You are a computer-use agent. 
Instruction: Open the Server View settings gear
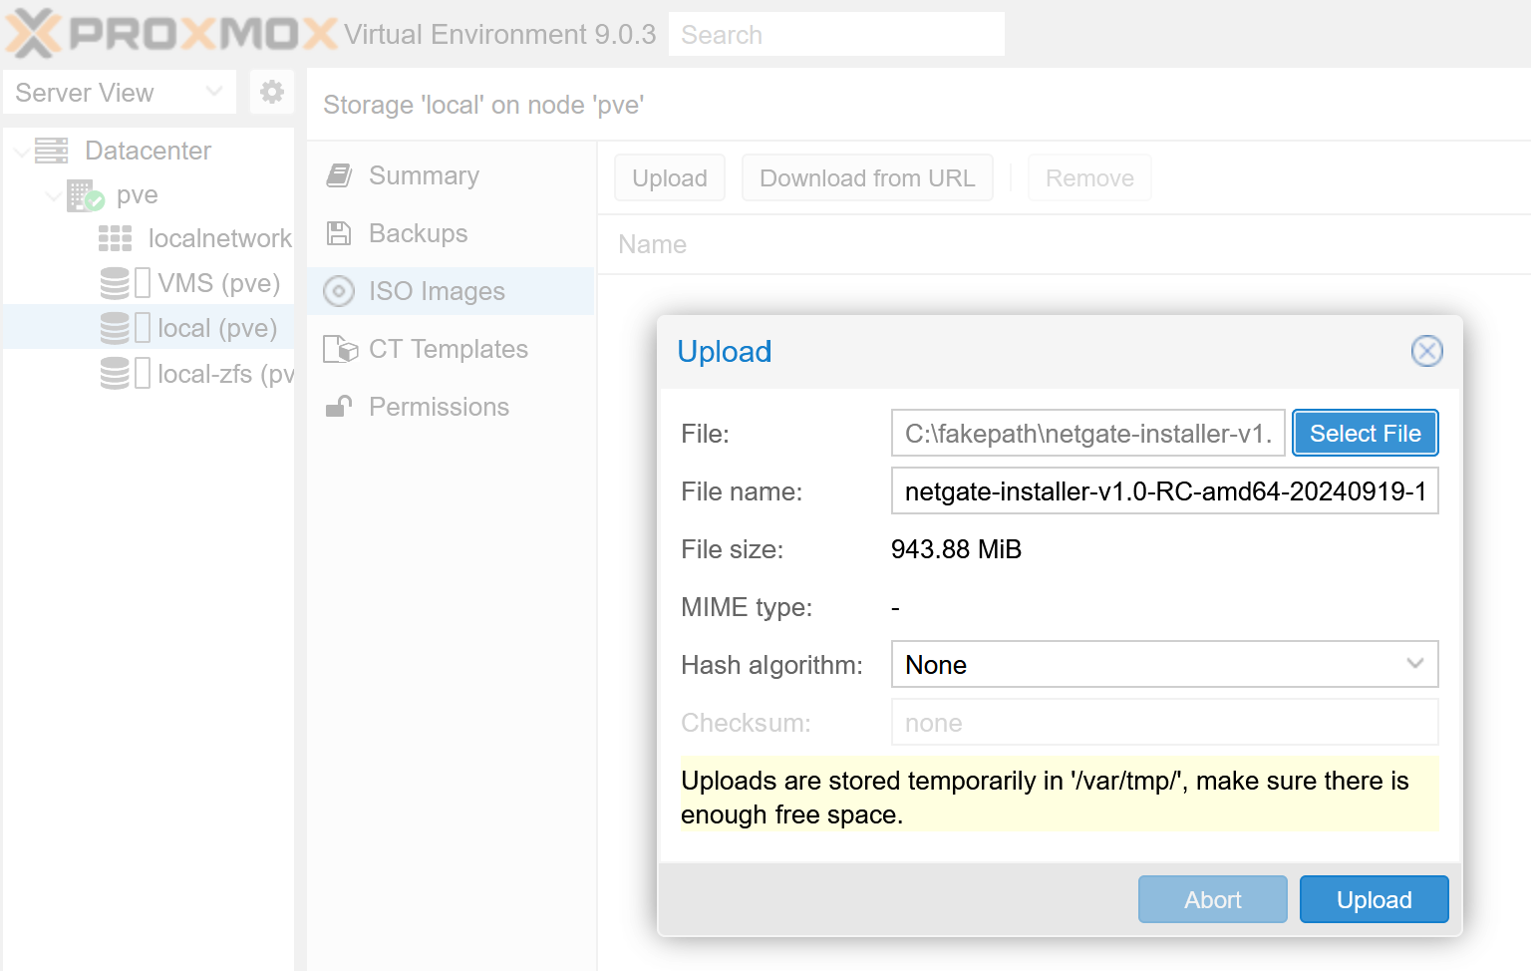click(x=271, y=93)
